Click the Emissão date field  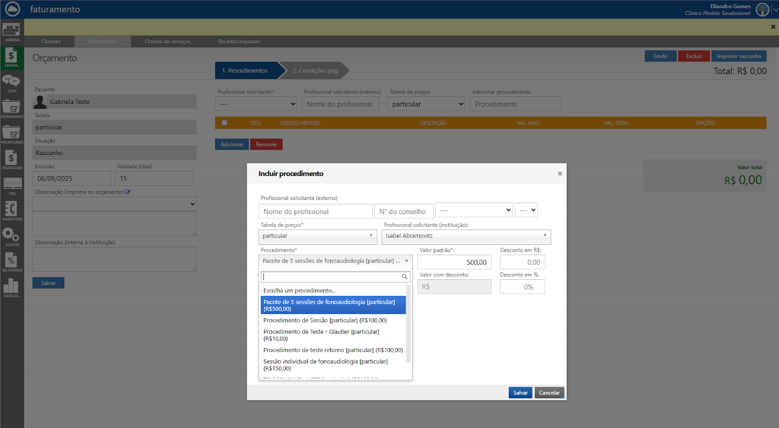click(72, 178)
